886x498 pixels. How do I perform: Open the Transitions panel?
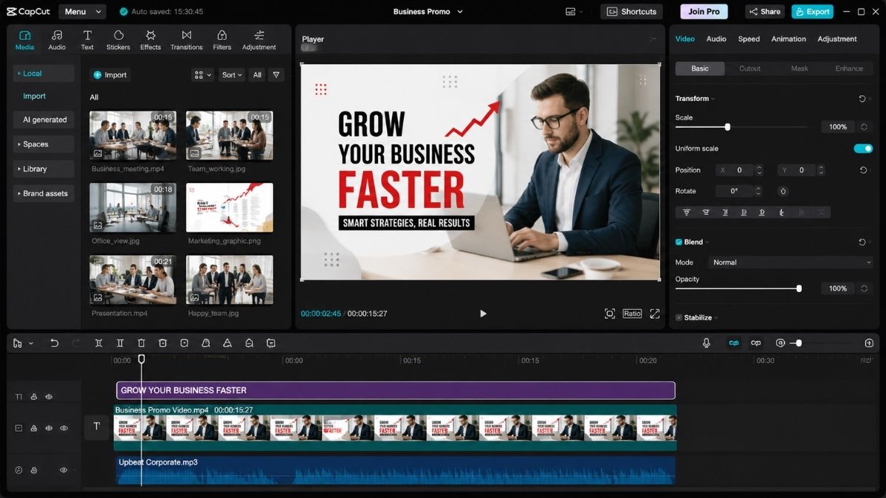(186, 40)
